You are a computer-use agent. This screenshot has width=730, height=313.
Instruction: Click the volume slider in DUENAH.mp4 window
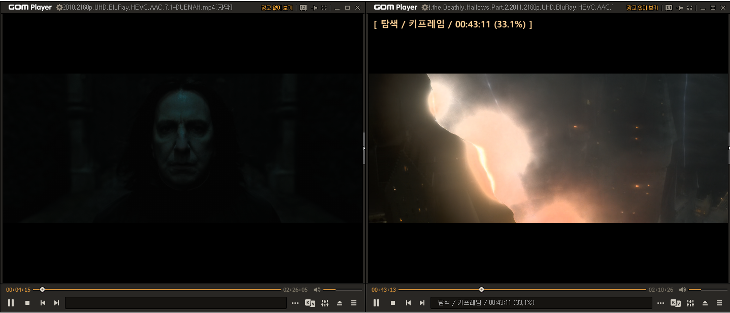click(343, 290)
